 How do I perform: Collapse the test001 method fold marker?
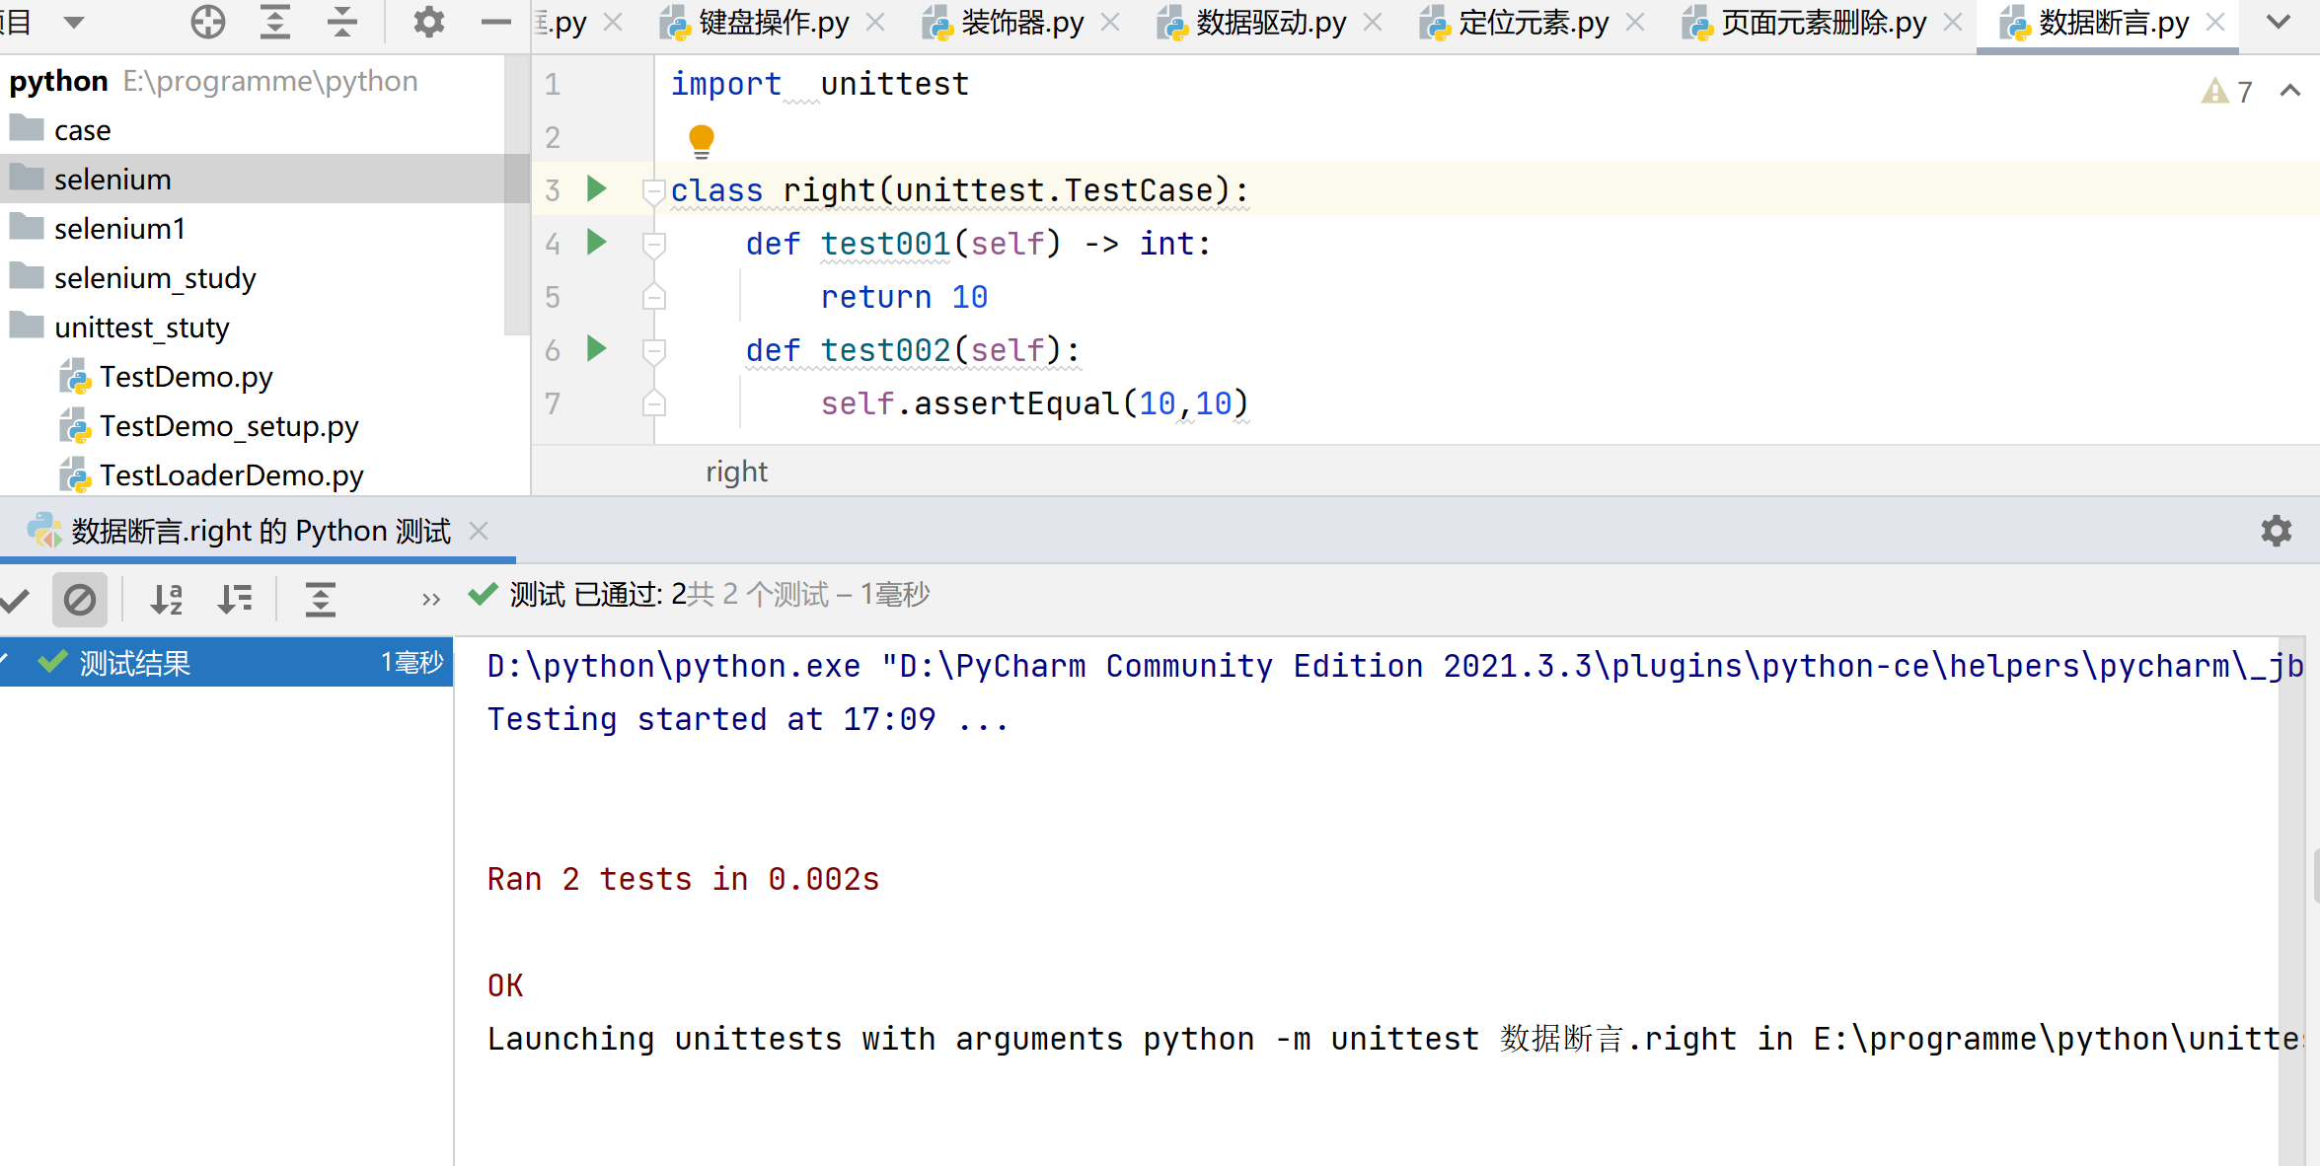tap(653, 244)
